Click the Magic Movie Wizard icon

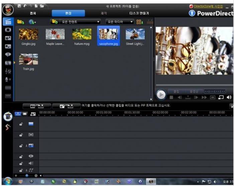click(x=7, y=116)
